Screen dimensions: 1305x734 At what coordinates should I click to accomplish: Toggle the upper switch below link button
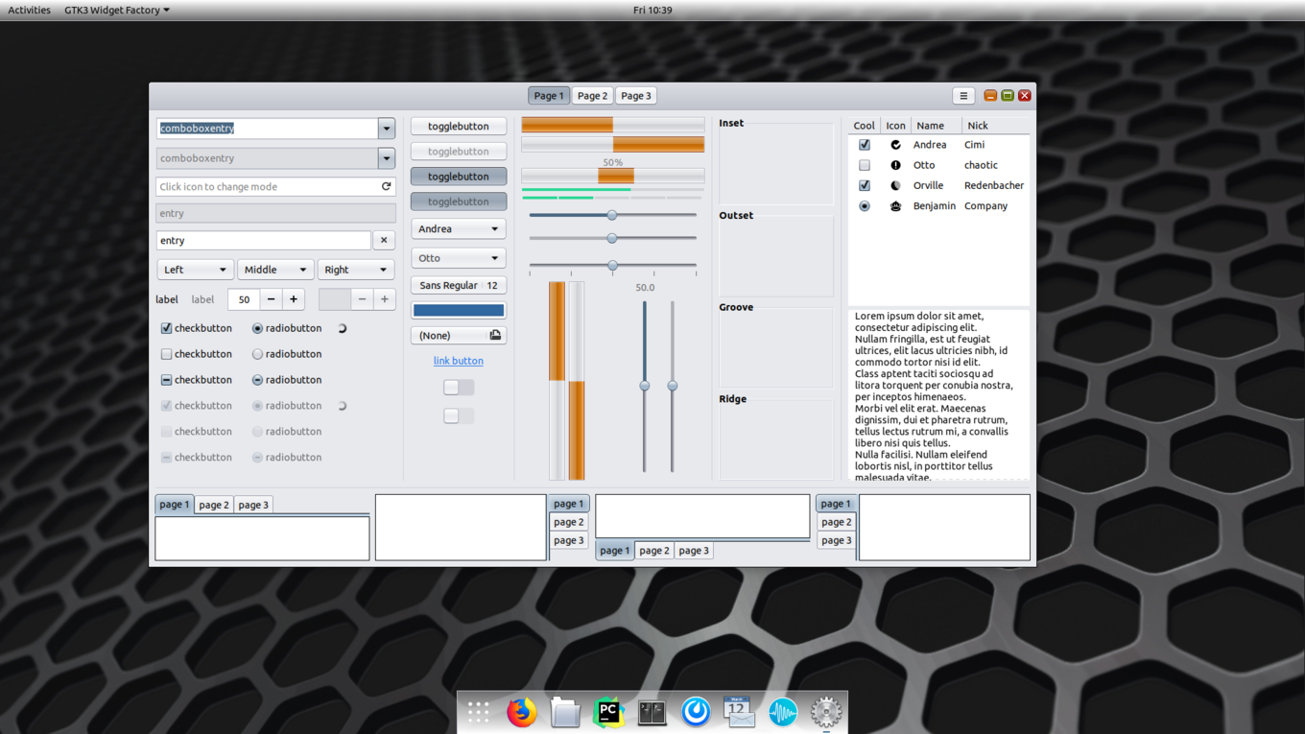tap(459, 388)
